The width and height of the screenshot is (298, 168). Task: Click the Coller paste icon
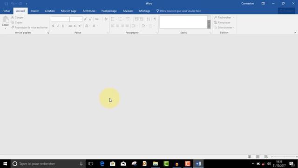point(6,20)
